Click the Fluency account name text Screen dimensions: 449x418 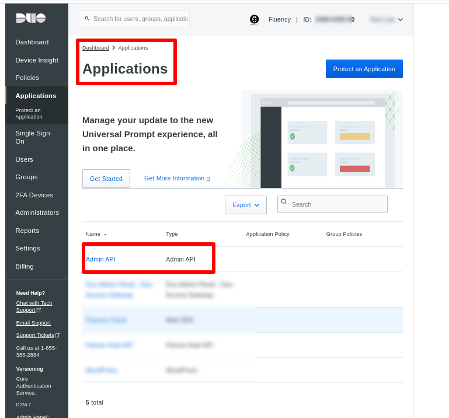[280, 19]
